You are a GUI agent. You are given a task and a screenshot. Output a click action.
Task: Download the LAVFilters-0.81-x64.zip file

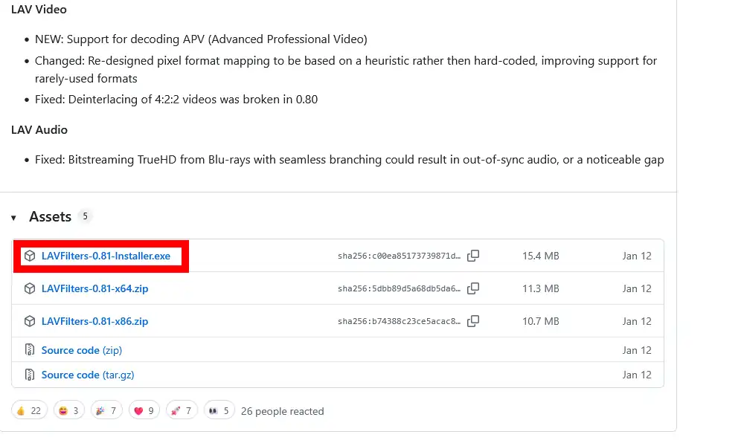click(94, 288)
